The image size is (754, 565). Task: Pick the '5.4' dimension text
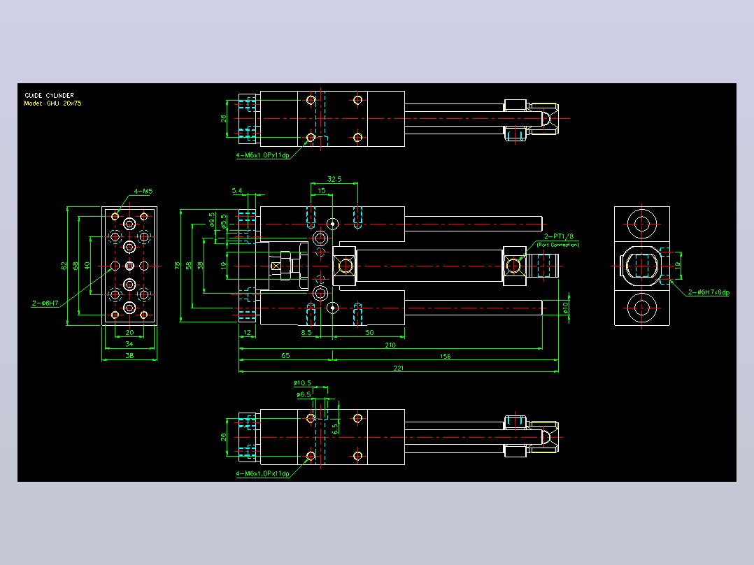click(236, 190)
